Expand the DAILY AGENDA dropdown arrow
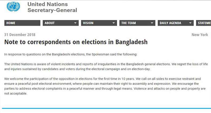Screen dimensions: 211x113 point(190,23)
